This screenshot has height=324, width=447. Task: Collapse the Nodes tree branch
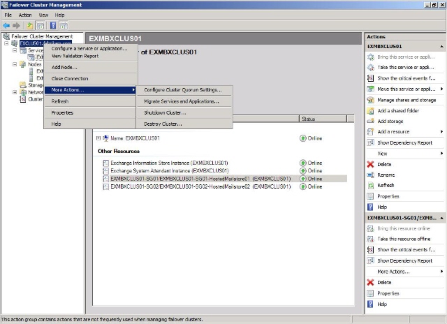point(15,64)
